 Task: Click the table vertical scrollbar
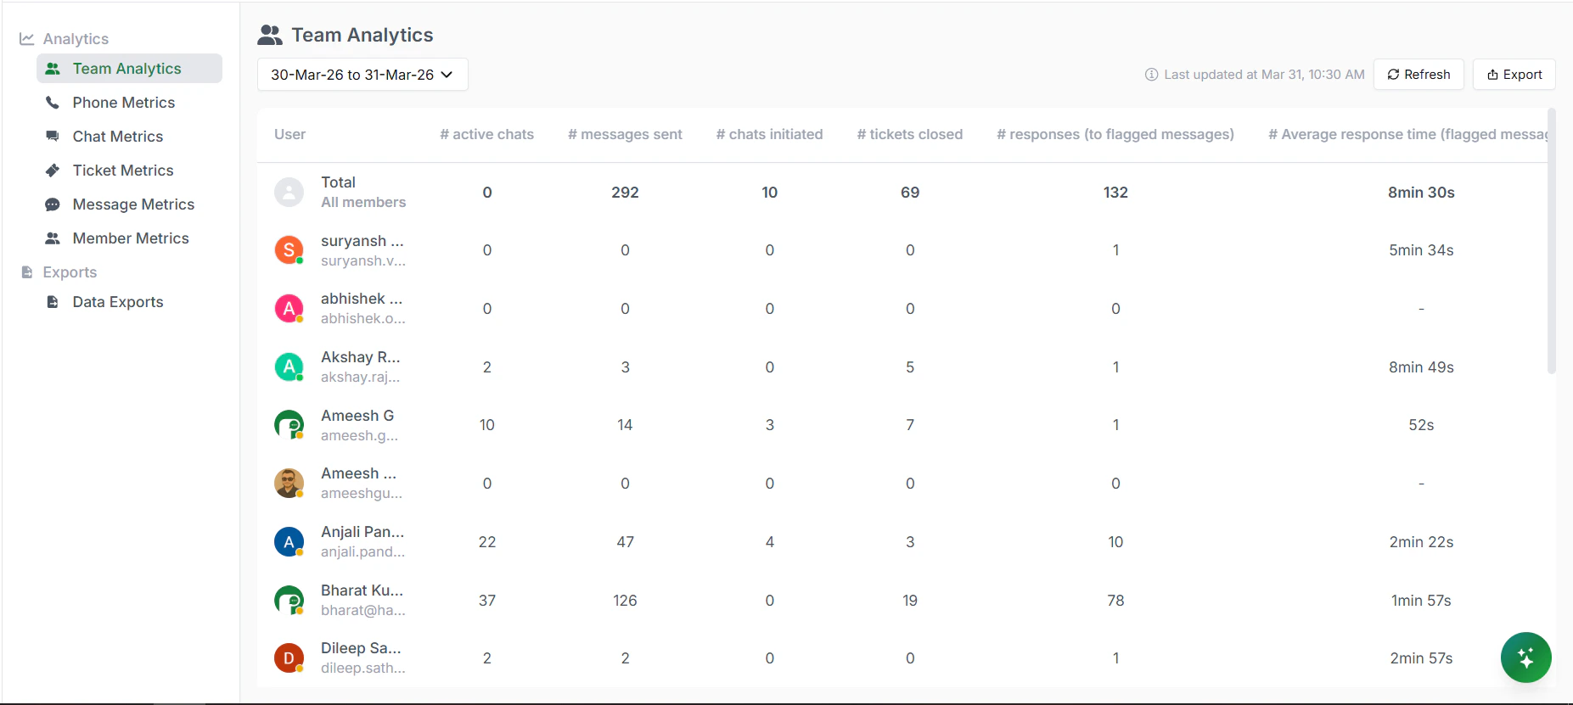tap(1552, 242)
